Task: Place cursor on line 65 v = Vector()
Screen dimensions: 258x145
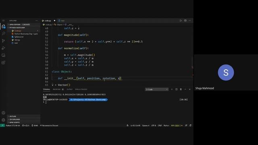Action: click(x=61, y=85)
